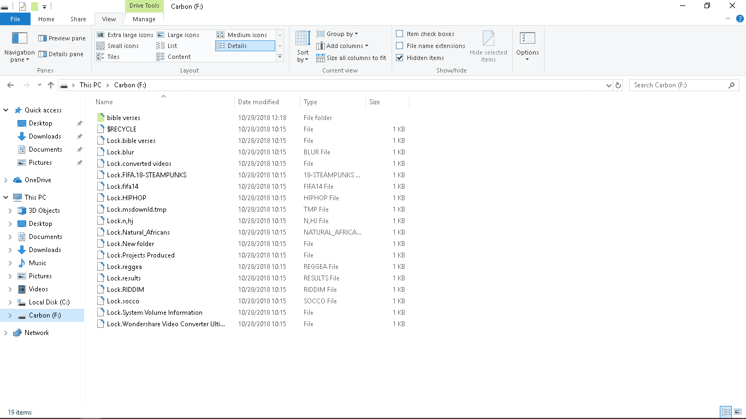
Task: Select Lock.FIFA.18-STEAMPUNKS file
Action: tap(147, 175)
